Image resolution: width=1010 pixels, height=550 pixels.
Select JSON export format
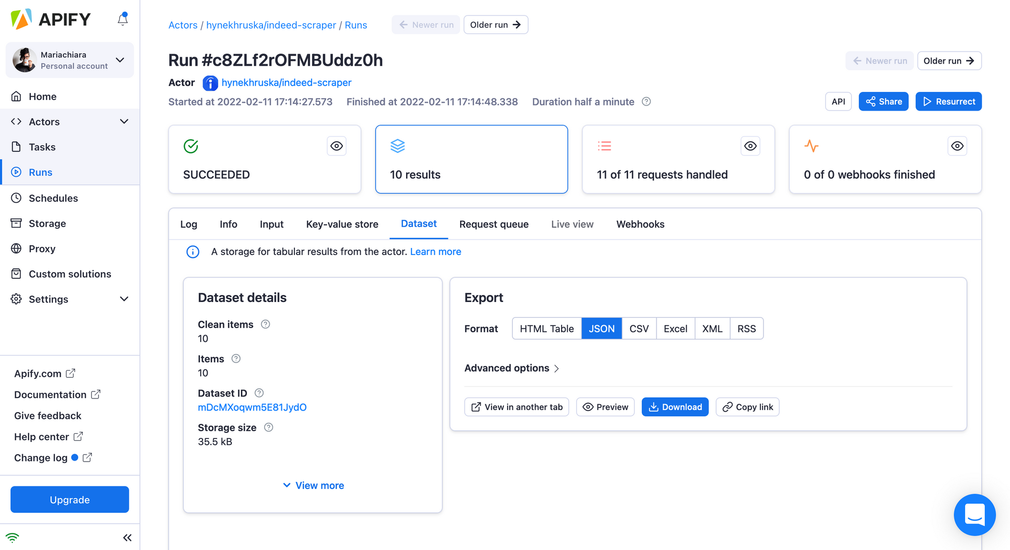pyautogui.click(x=600, y=328)
